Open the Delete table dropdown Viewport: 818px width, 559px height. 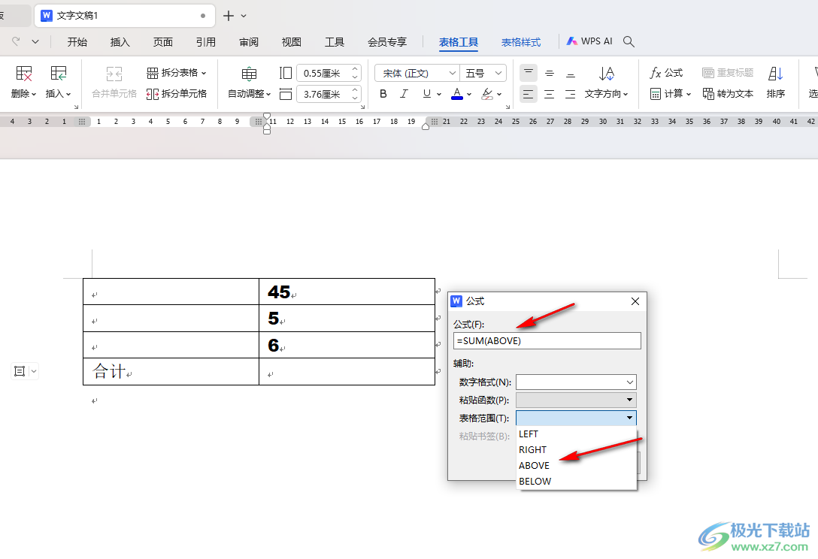tap(23, 83)
